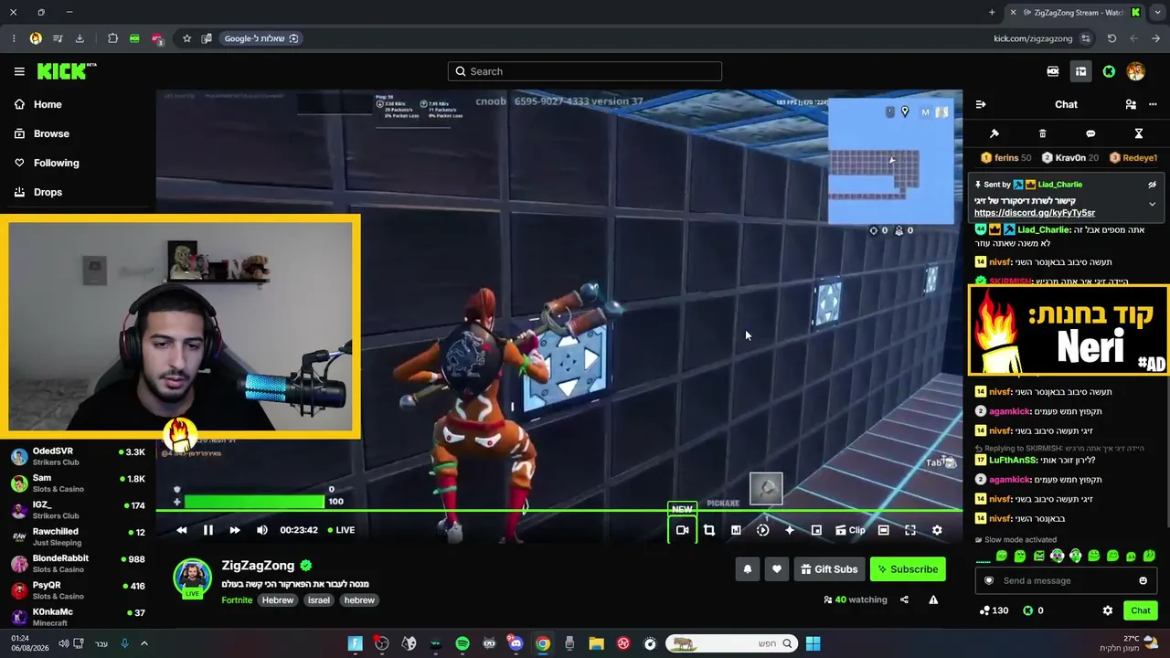Go to the Kick logo homepage
The image size is (1170, 658).
67,71
